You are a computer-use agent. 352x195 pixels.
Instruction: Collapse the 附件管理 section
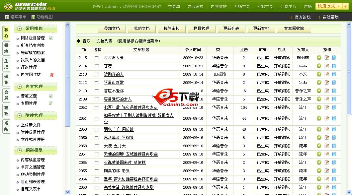click(x=20, y=115)
